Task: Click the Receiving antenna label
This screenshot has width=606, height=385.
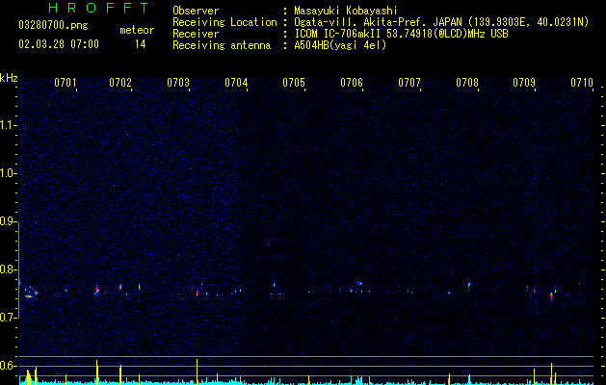Action: click(222, 45)
